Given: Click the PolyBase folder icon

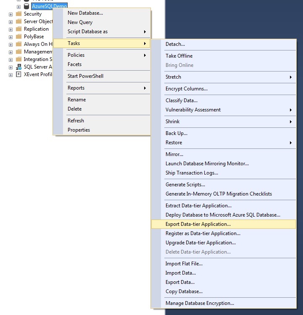Looking at the screenshot, I should coord(18,37).
